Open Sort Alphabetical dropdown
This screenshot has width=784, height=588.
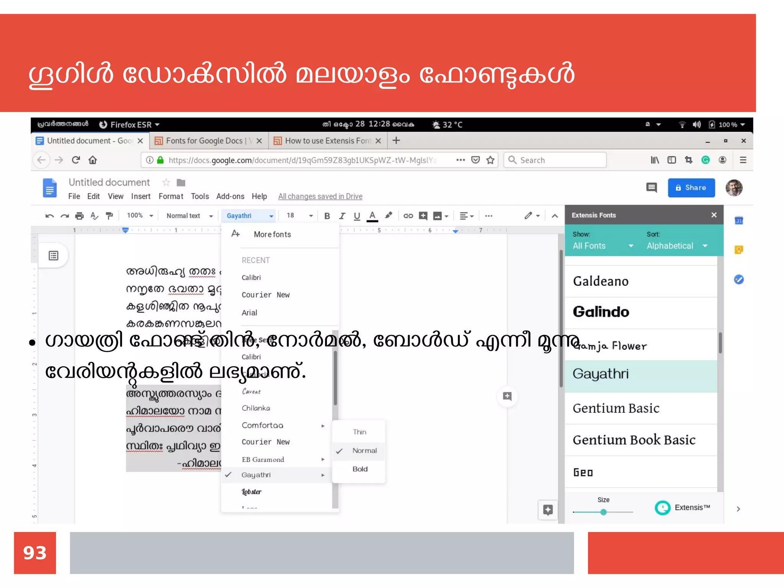[x=677, y=246]
